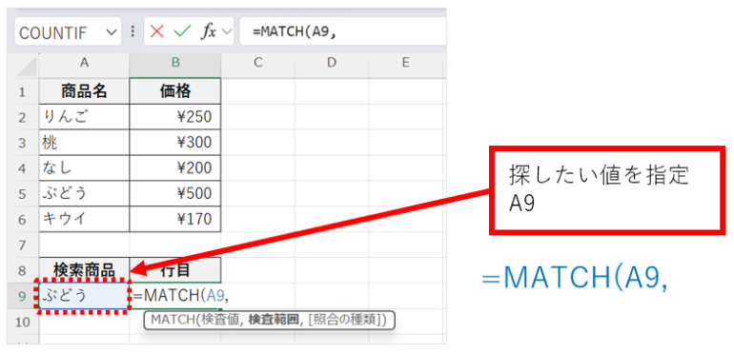
Task: Select the cell containing なし
Action: [x=84, y=167]
